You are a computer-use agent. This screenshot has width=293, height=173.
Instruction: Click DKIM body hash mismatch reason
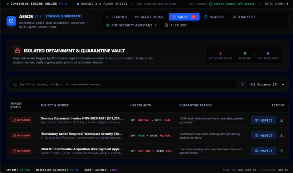coord(211,121)
